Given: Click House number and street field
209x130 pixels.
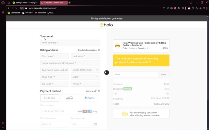Looking at the screenshot, I should [x=70, y=63].
